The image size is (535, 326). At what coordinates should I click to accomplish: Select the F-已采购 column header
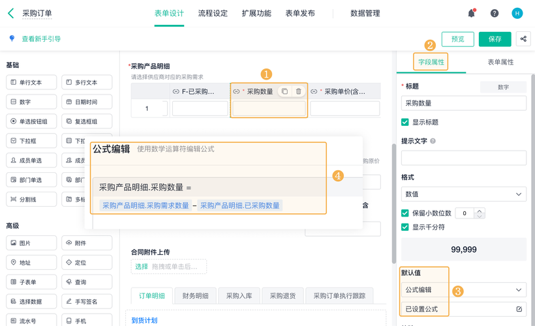pyautogui.click(x=200, y=91)
